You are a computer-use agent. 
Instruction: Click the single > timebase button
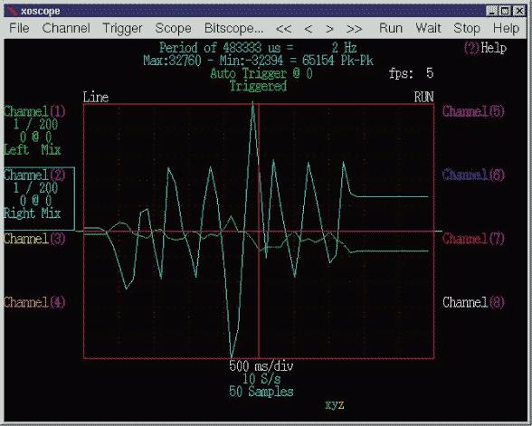click(x=329, y=29)
